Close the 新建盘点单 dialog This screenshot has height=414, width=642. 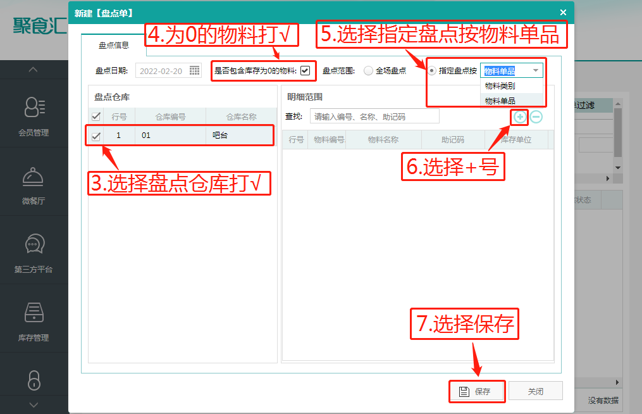point(563,13)
